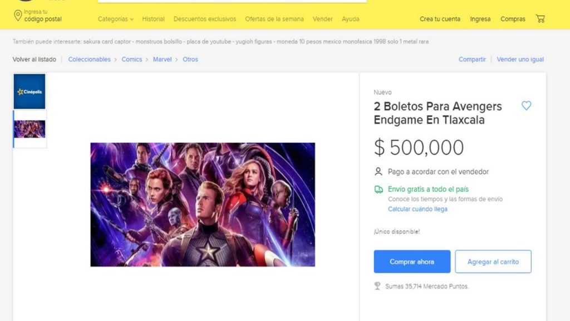Click Volver al listado link
The height and width of the screenshot is (321, 570).
tap(34, 59)
